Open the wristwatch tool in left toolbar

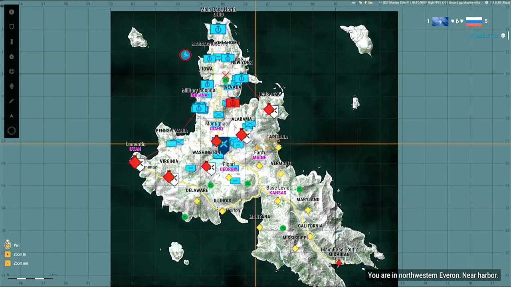click(x=12, y=86)
